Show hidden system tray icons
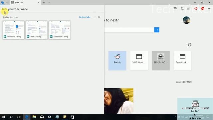This screenshot has width=213, height=120. tap(175, 117)
